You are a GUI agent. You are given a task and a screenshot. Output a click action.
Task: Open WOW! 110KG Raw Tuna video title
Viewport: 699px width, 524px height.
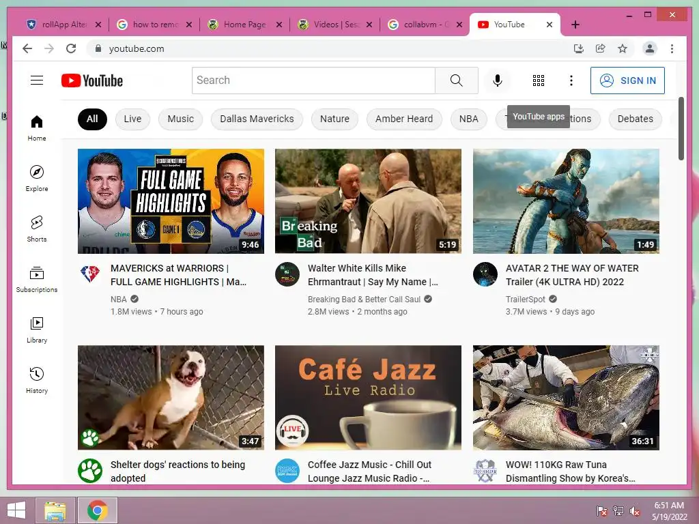pyautogui.click(x=570, y=471)
